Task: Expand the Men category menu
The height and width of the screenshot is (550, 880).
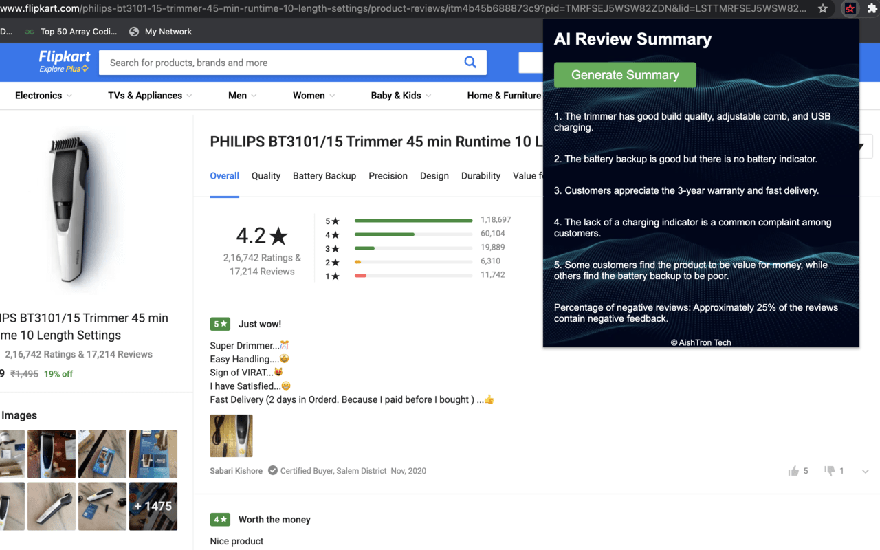Action: 242,96
